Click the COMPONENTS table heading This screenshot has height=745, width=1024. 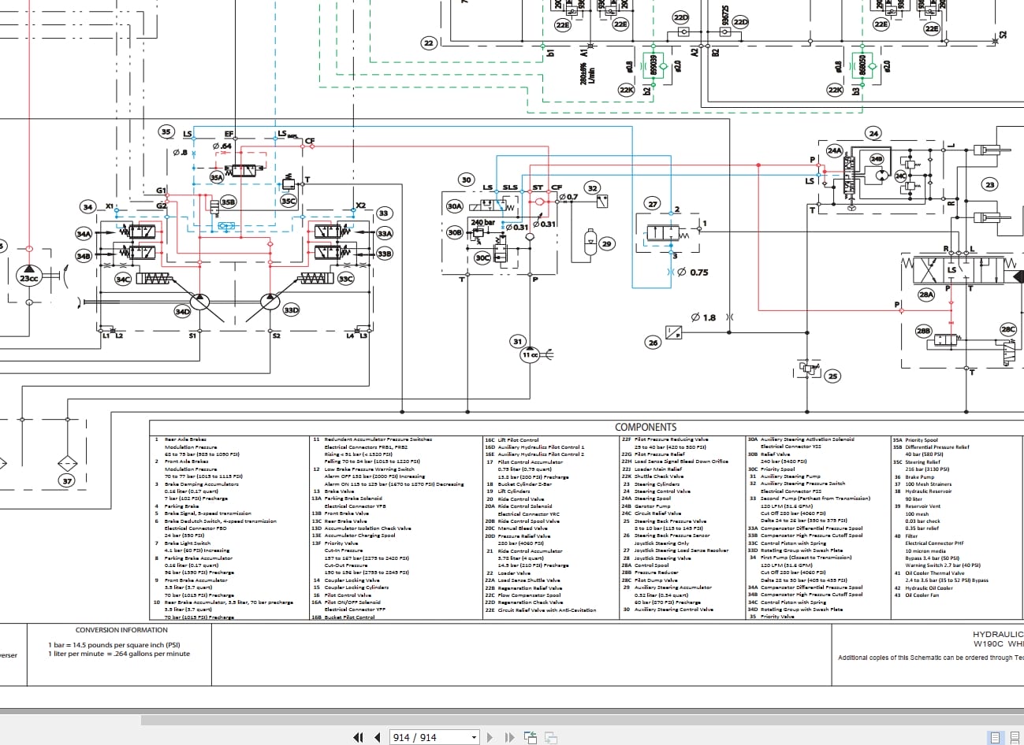646,427
